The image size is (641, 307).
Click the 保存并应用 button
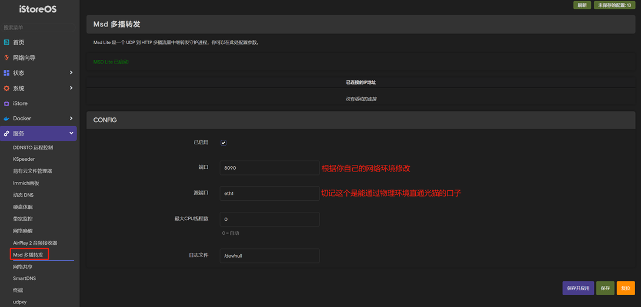[x=577, y=288]
